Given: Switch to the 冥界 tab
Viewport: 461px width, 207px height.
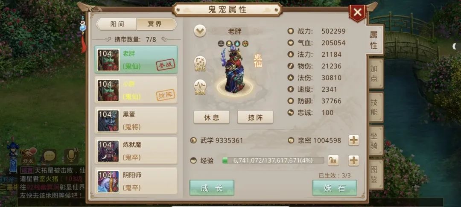Looking at the screenshot, I should 155,24.
